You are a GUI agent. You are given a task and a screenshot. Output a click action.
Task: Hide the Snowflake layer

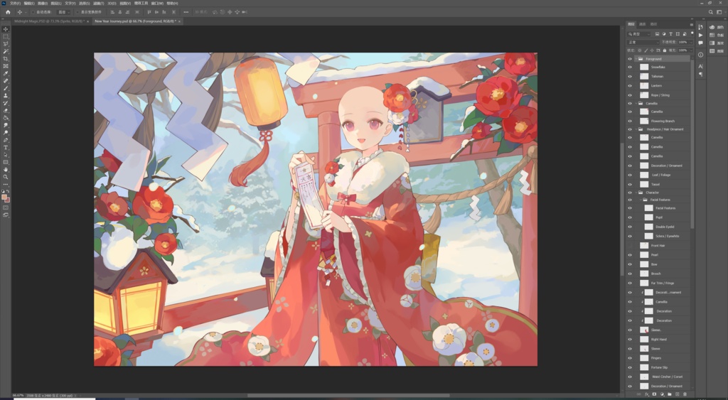[630, 67]
